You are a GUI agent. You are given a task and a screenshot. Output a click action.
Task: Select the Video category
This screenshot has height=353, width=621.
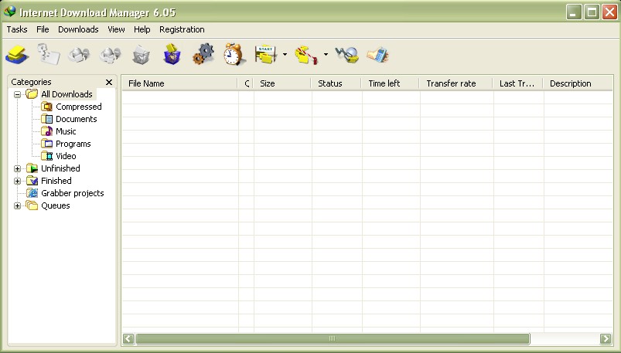click(66, 156)
